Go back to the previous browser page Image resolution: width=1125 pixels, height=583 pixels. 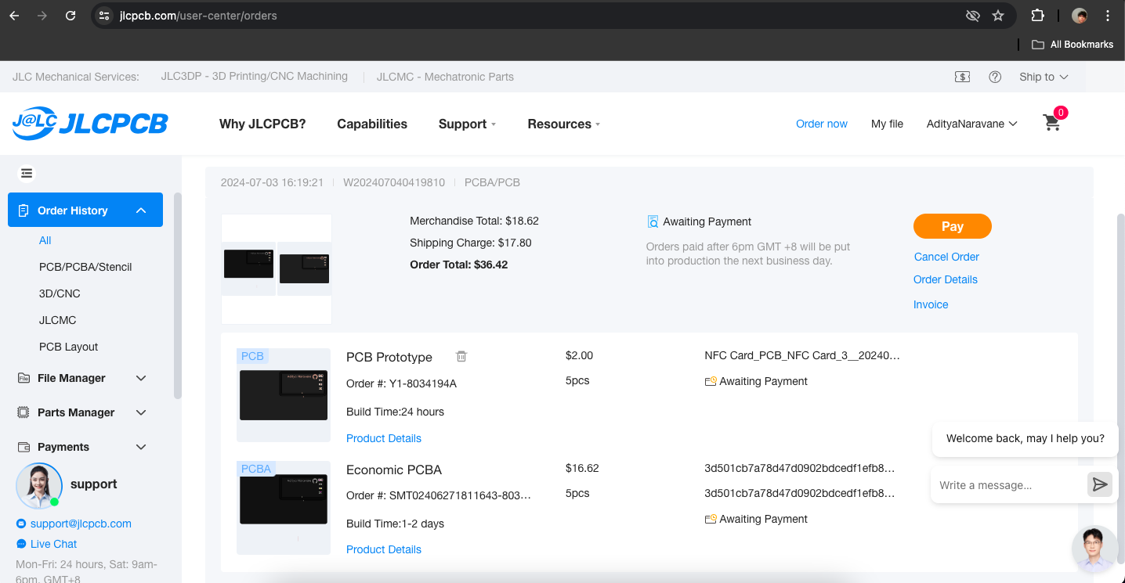click(14, 16)
